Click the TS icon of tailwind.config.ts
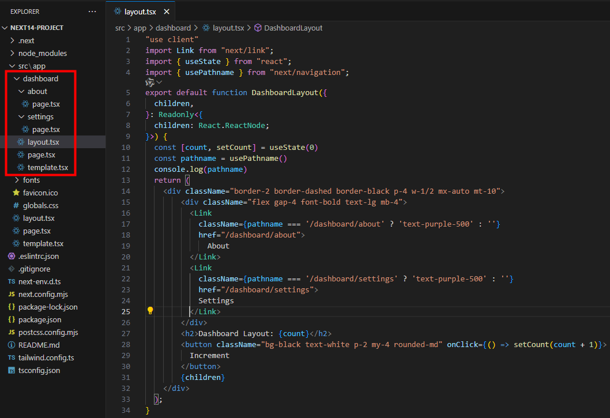Image resolution: width=610 pixels, height=418 pixels. (12, 357)
